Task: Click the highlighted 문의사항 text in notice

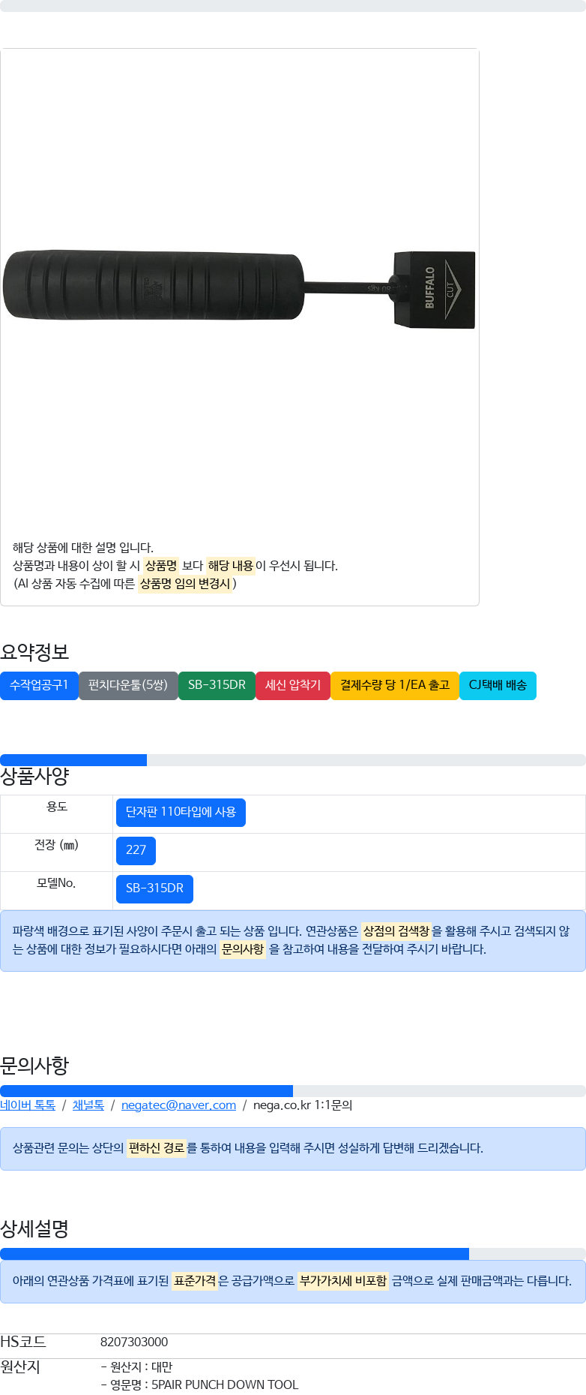Action: tap(243, 949)
